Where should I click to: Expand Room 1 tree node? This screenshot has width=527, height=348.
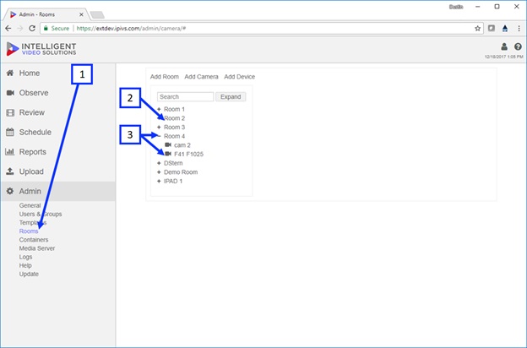coord(159,109)
